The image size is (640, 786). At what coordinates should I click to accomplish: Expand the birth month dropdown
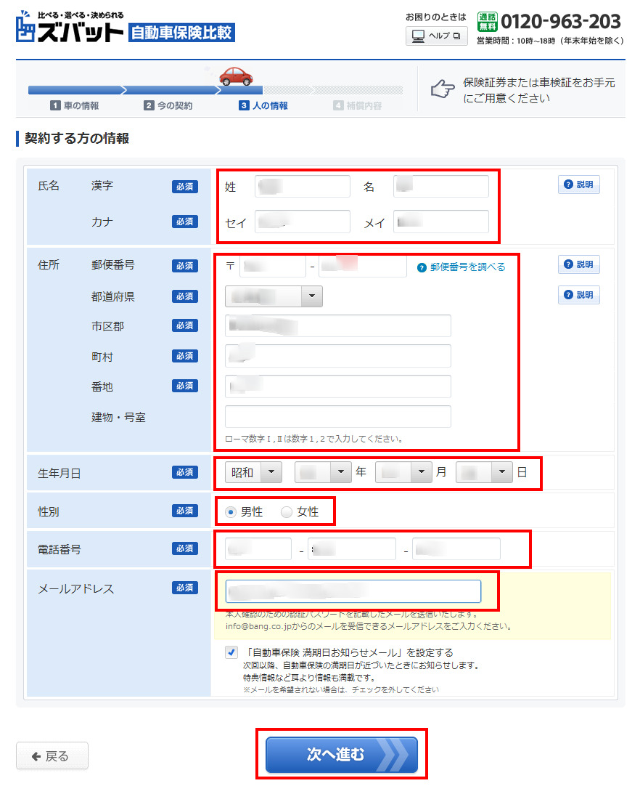[403, 473]
